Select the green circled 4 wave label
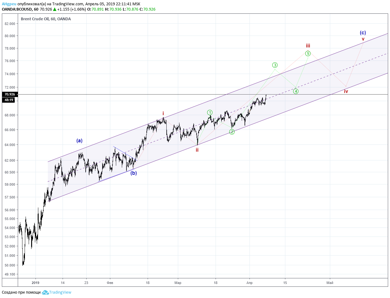This screenshot has height=298, width=390. [296, 91]
